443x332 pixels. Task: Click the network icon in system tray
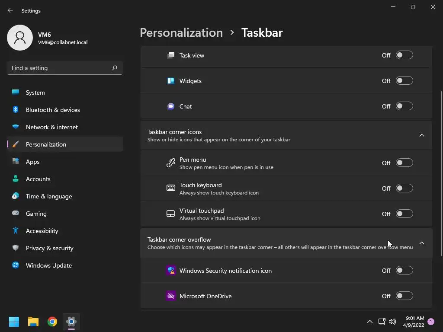[382, 322]
